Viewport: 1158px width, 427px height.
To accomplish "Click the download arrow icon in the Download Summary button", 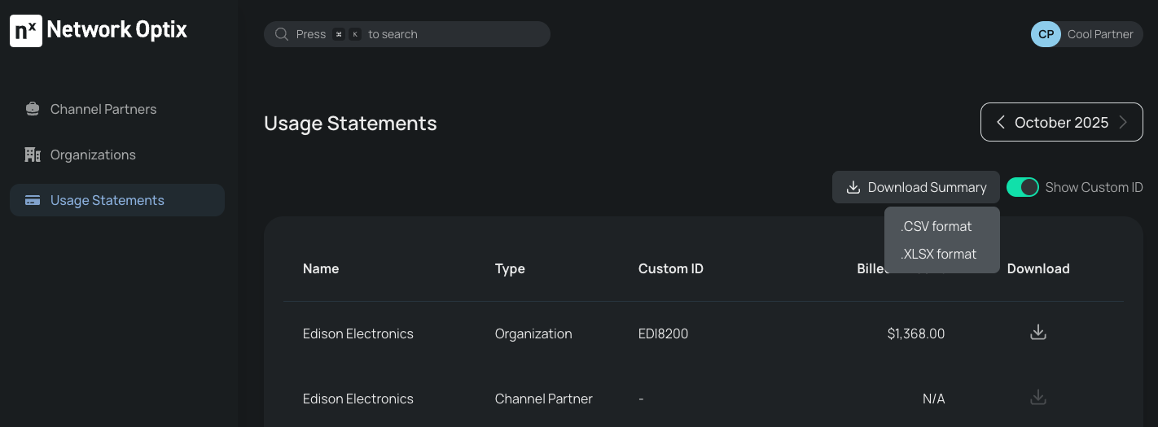I will [x=853, y=187].
